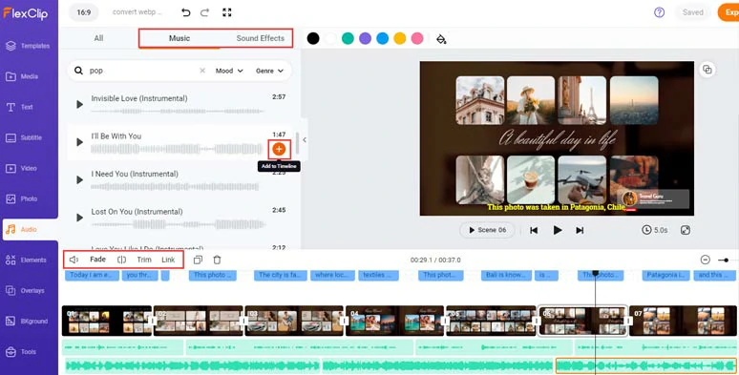Select the 'Patagonia i...' subtitle clip
This screenshot has height=375, width=739.
coord(665,275)
